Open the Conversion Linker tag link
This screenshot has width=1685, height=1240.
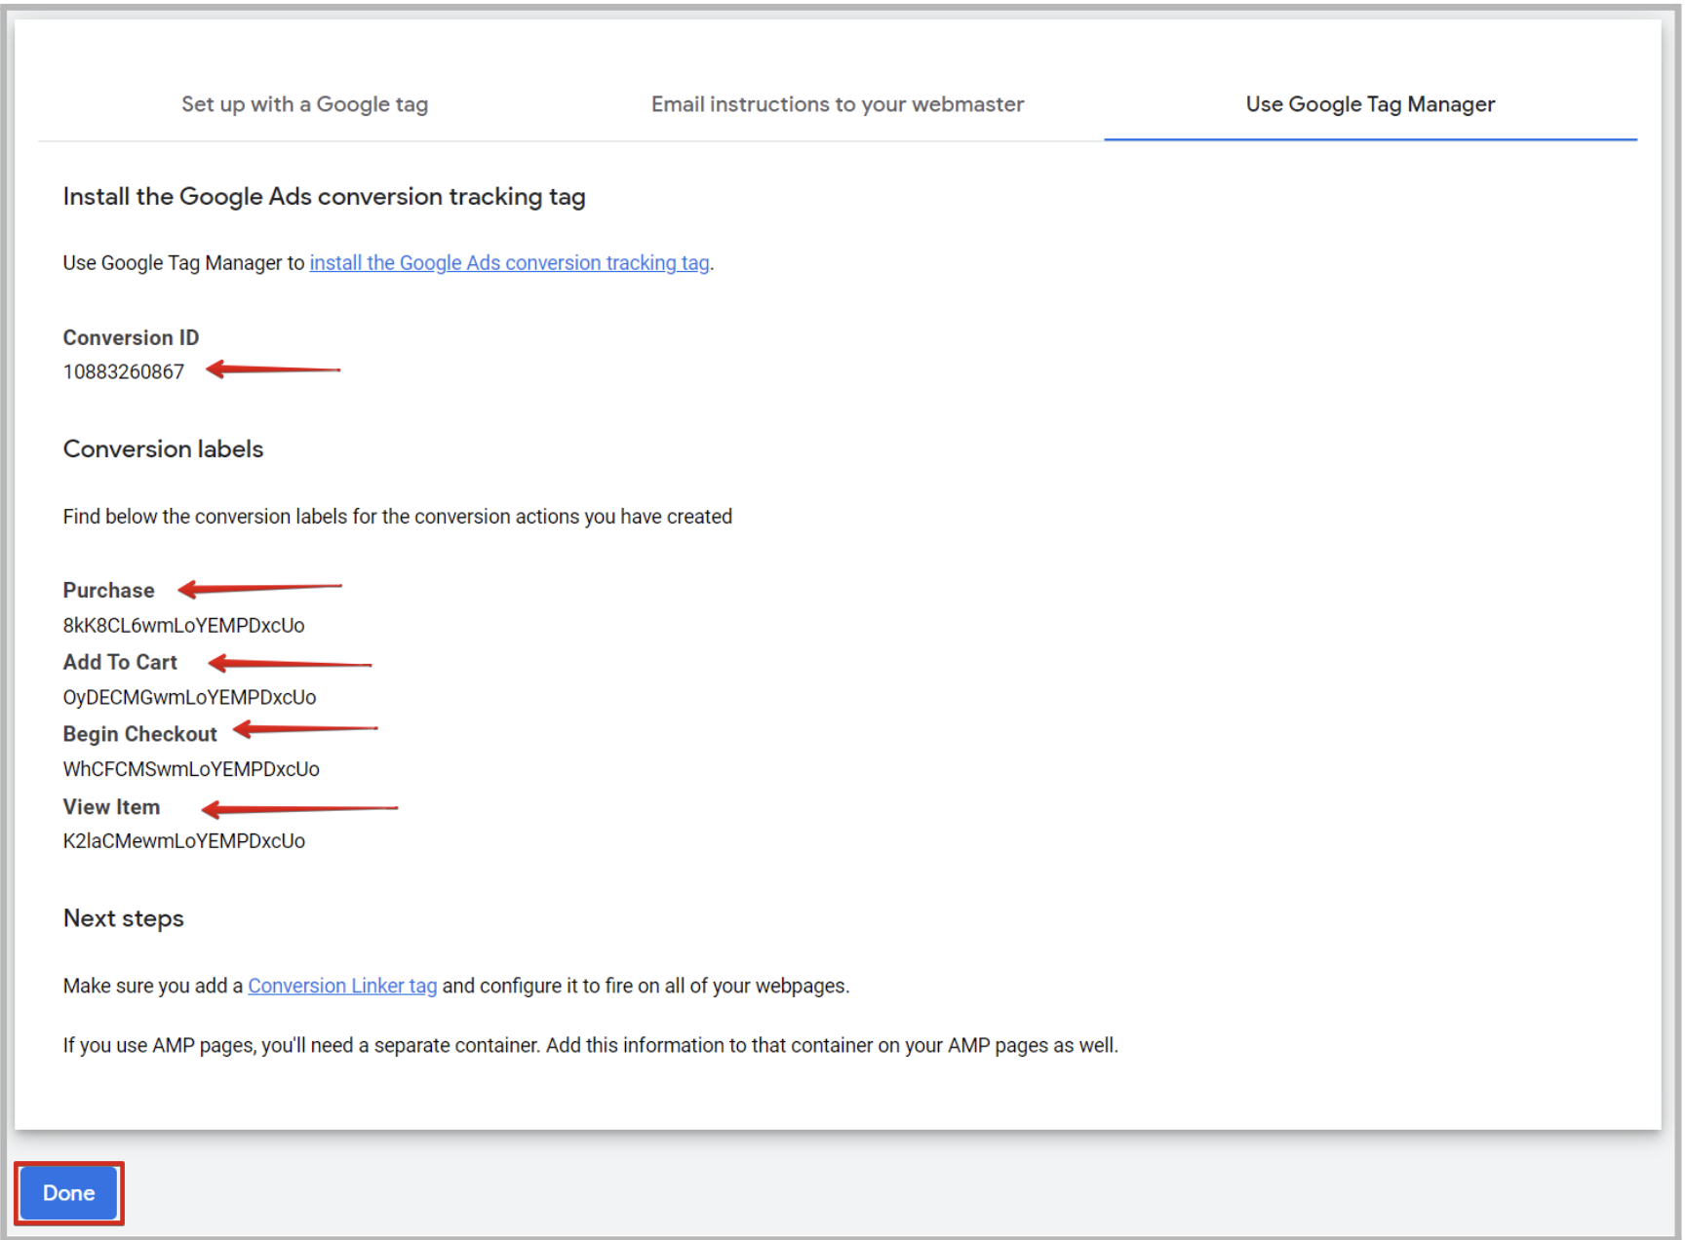coord(342,986)
